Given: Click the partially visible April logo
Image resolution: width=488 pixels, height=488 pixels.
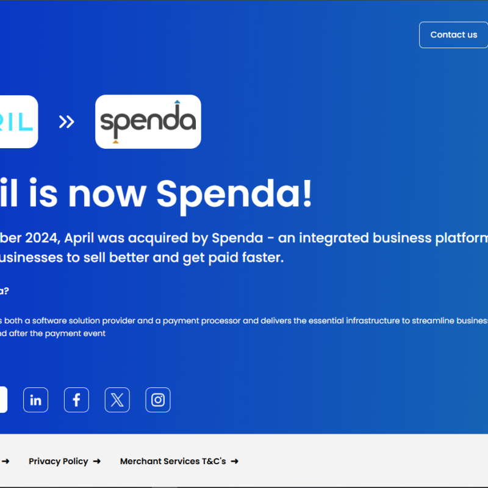Looking at the screenshot, I should [18, 121].
